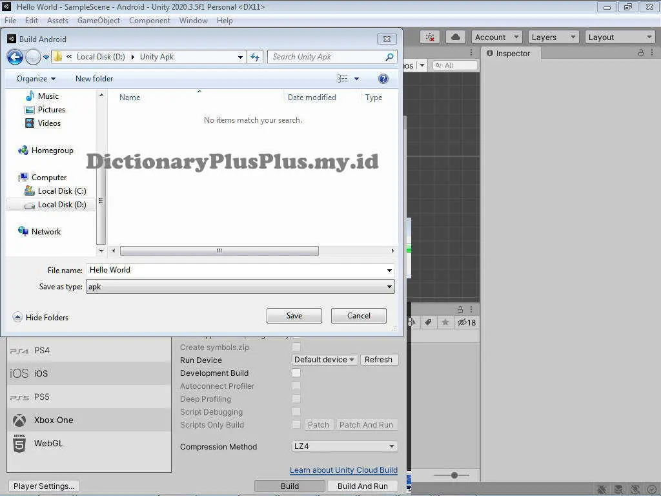Open the Component menu
This screenshot has height=496, width=661.
[x=150, y=21]
